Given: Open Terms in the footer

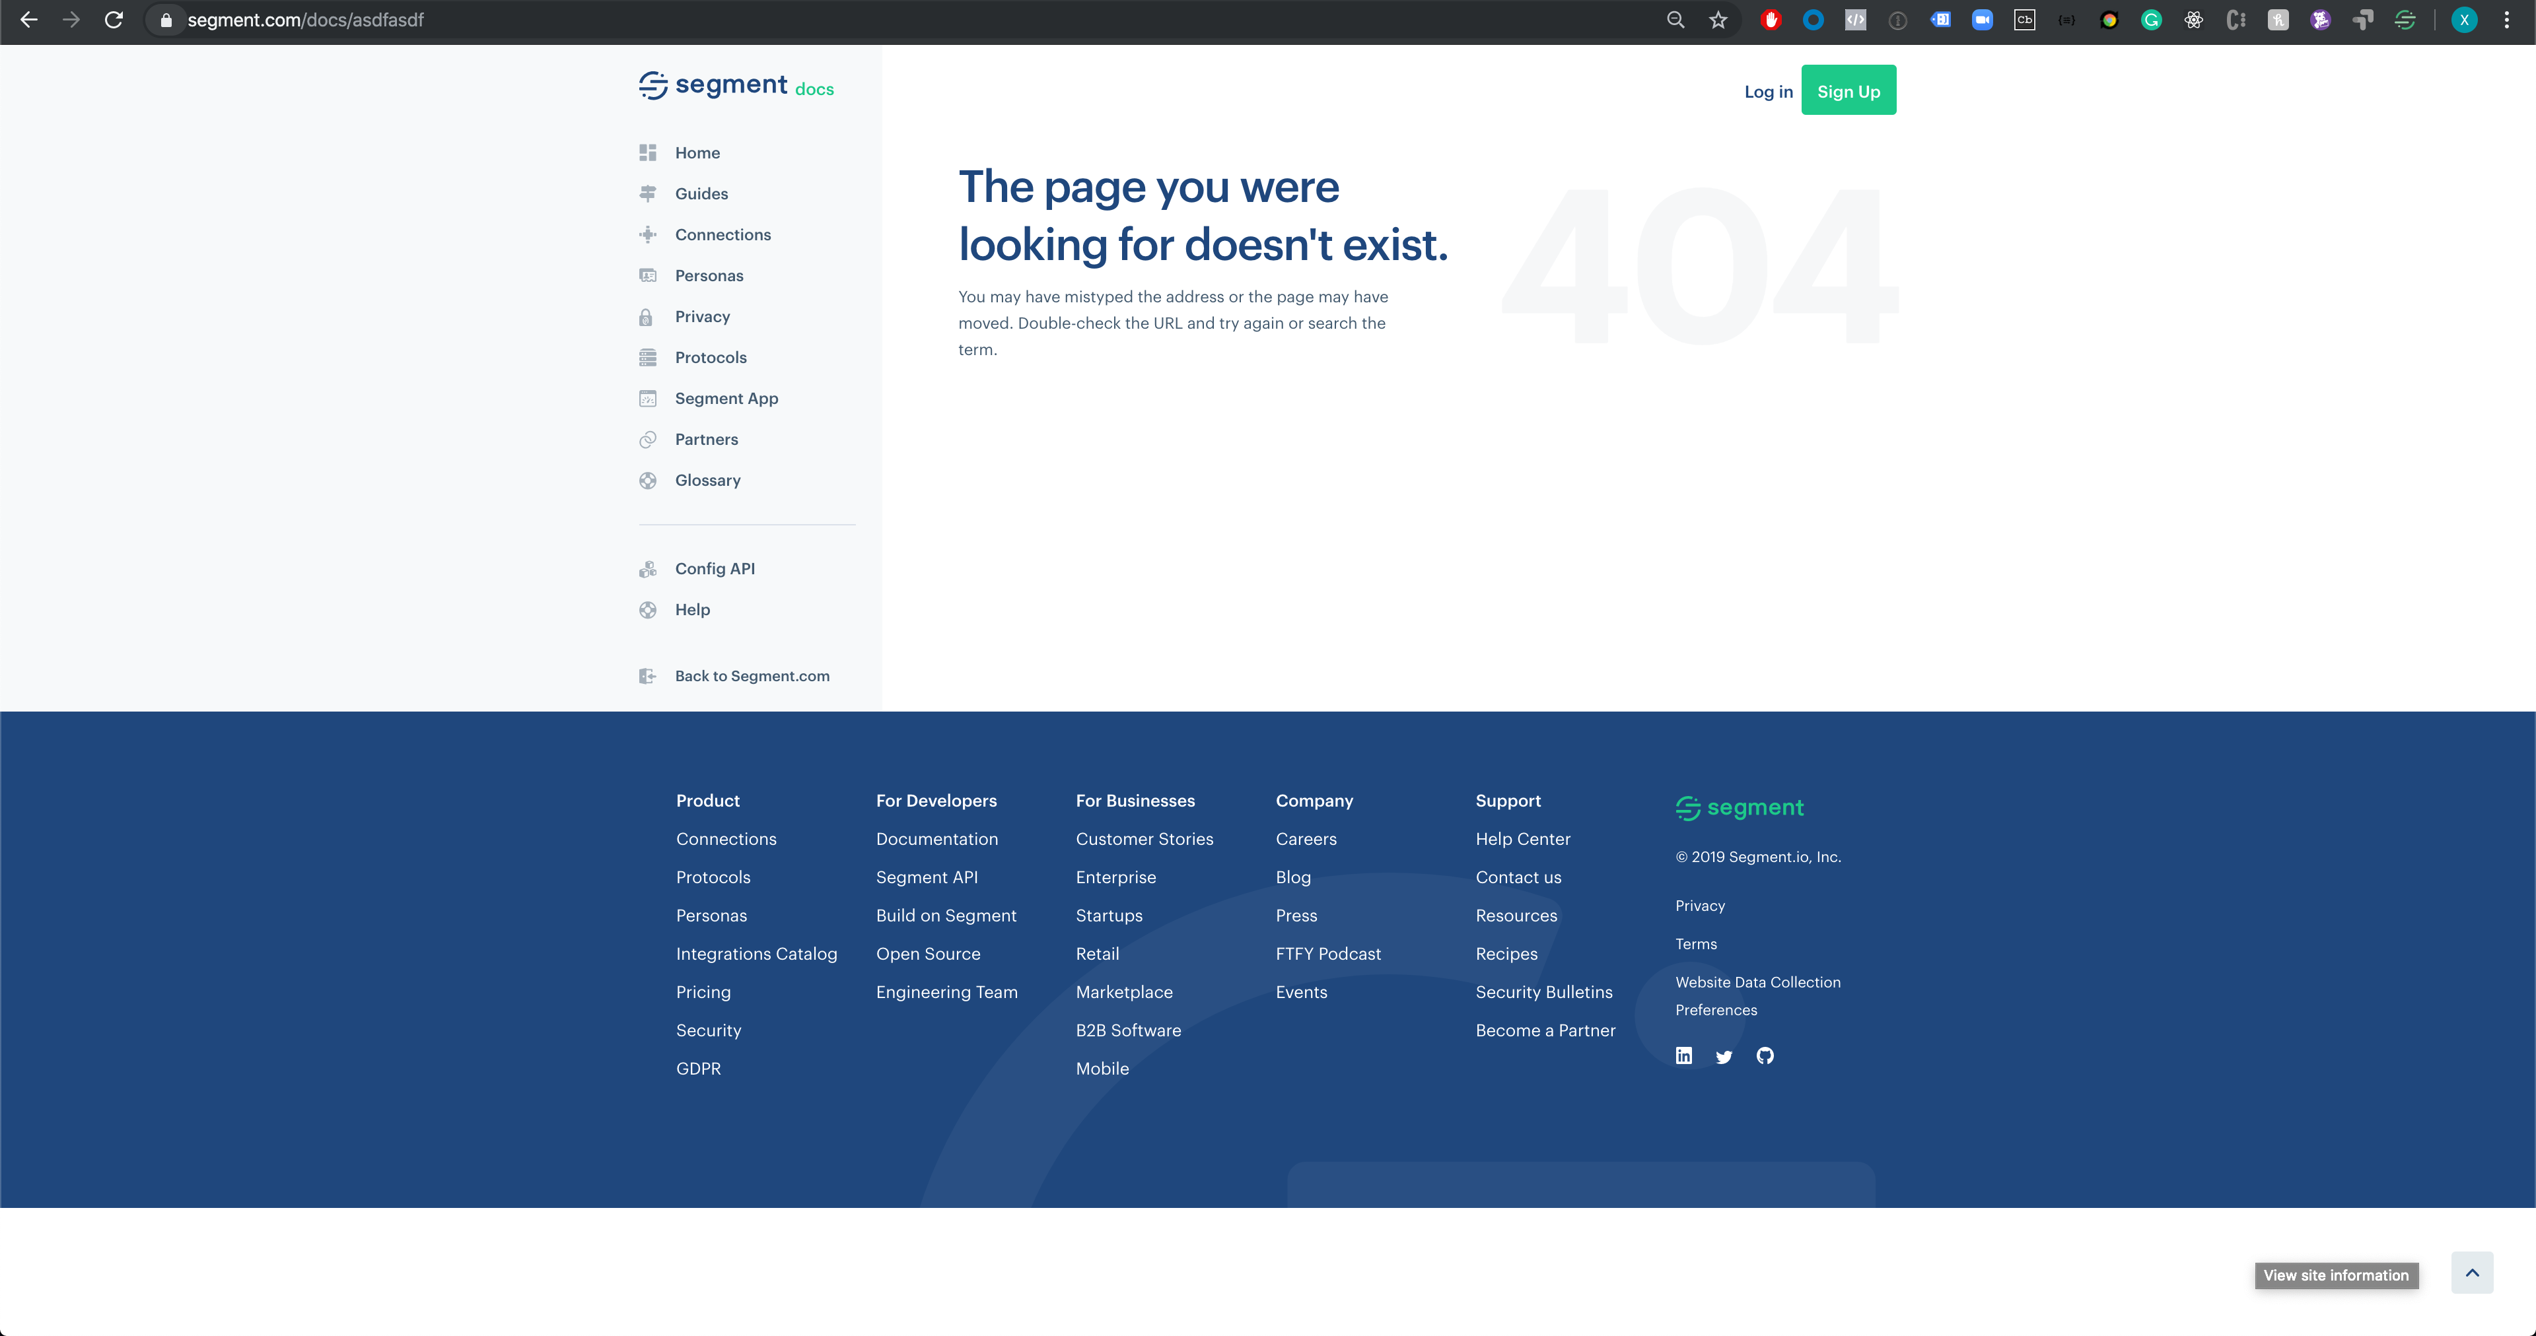Looking at the screenshot, I should [1695, 945].
